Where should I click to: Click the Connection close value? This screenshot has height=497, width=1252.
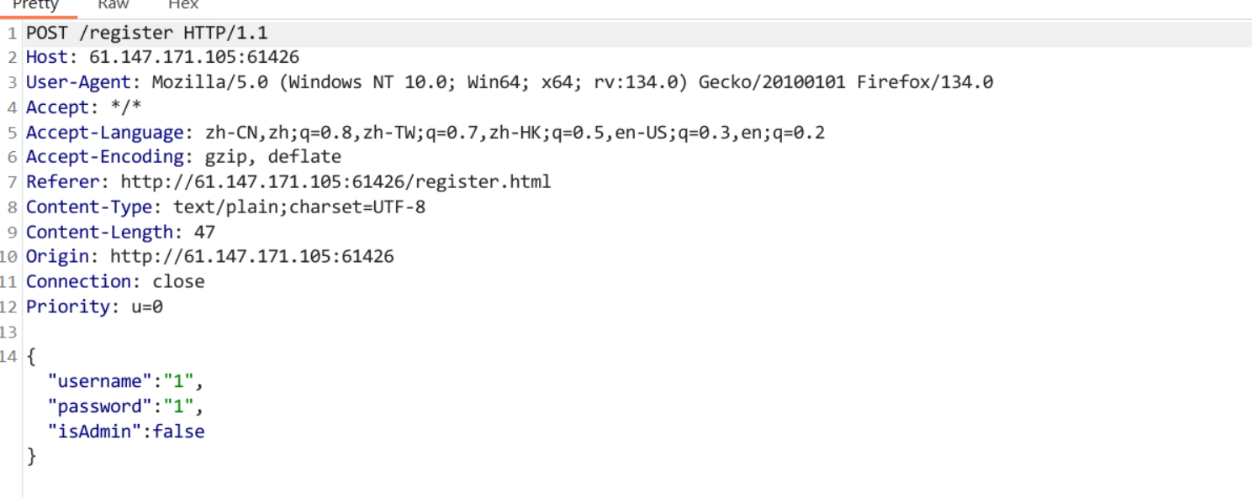(x=178, y=281)
